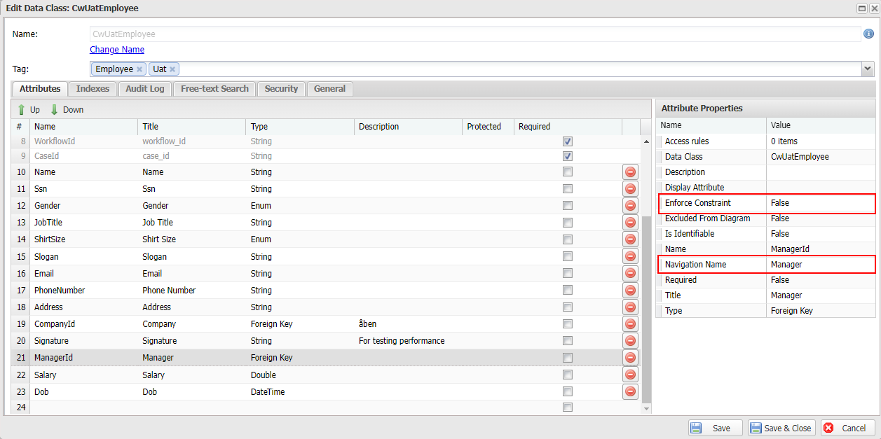
Task: Select the Enforce Constraint False value
Action: 821,203
